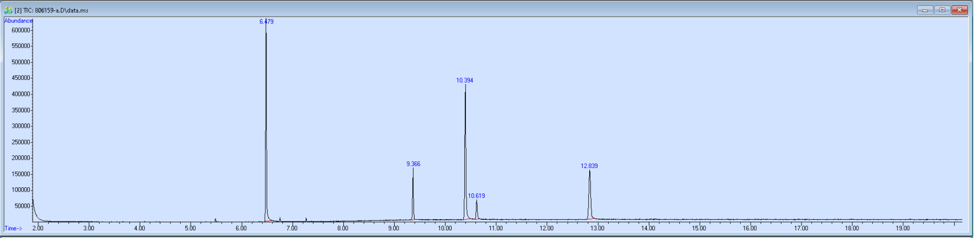Click the 4.00 time axis value

[139, 228]
